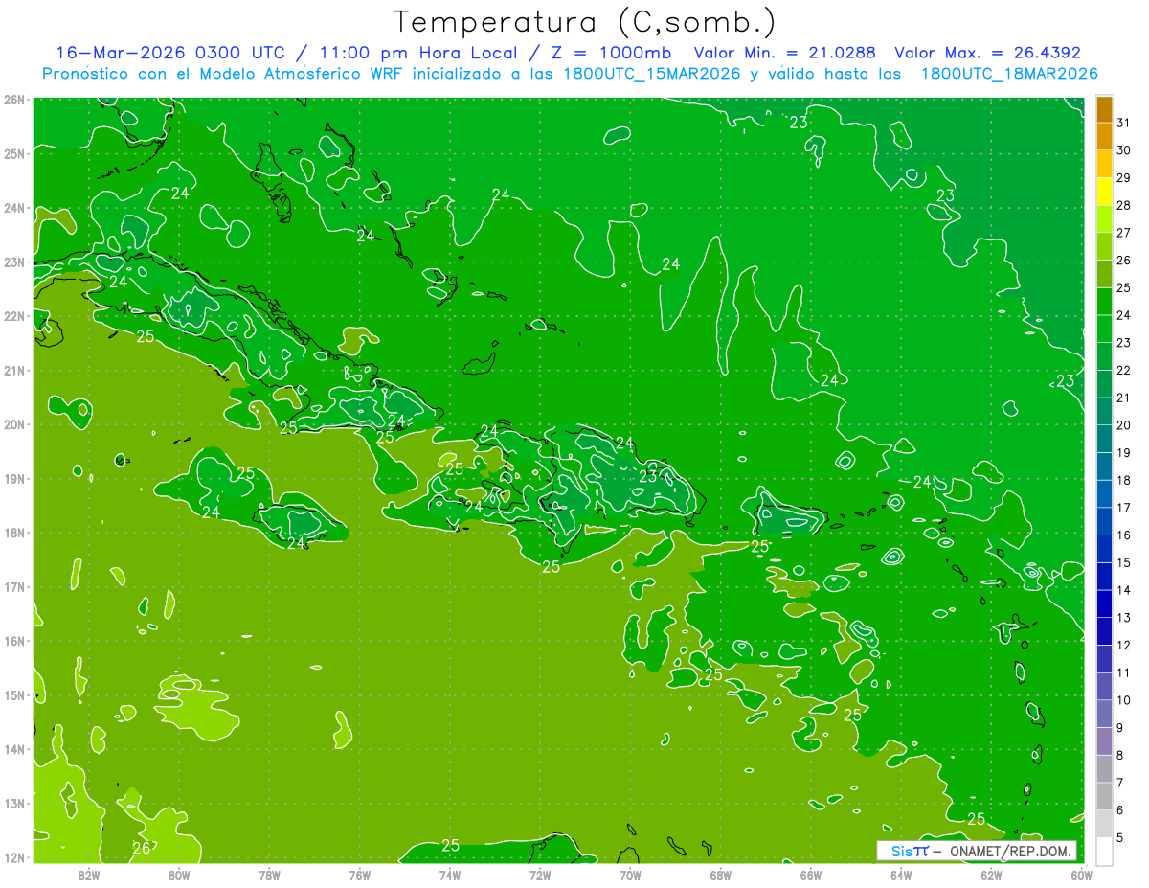
Task: Click the 64W longitude axis label
Action: (901, 875)
